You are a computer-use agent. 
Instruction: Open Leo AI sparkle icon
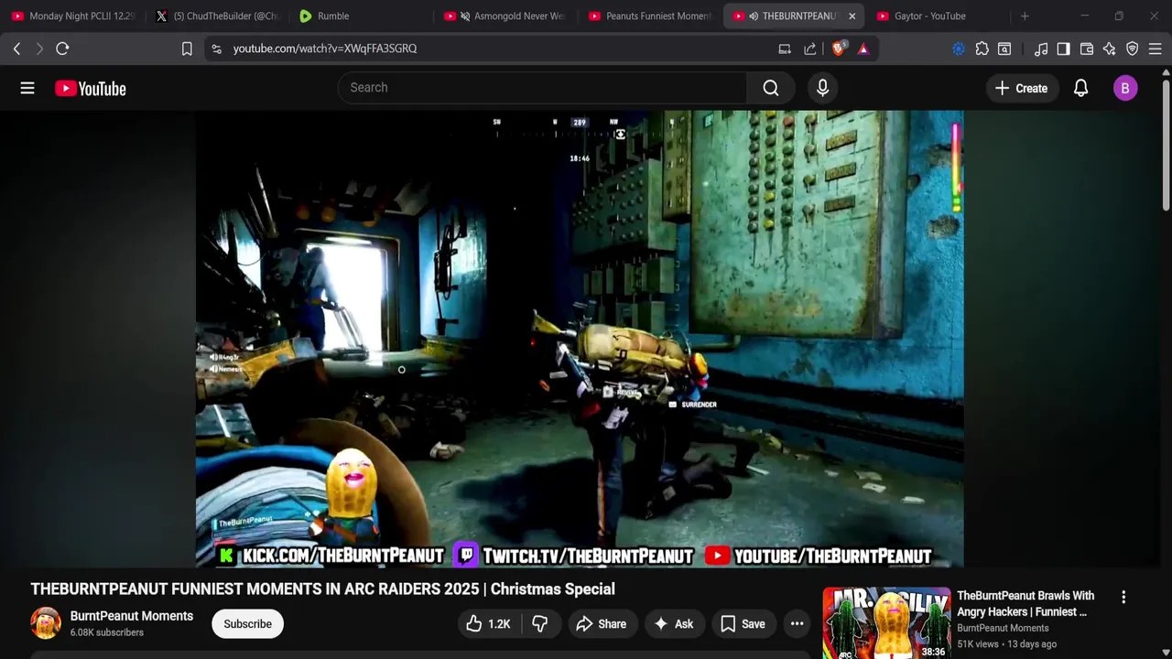[1110, 49]
